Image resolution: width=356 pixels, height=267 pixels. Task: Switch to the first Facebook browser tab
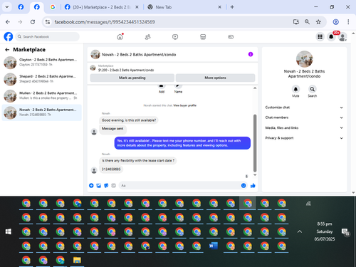21,7
